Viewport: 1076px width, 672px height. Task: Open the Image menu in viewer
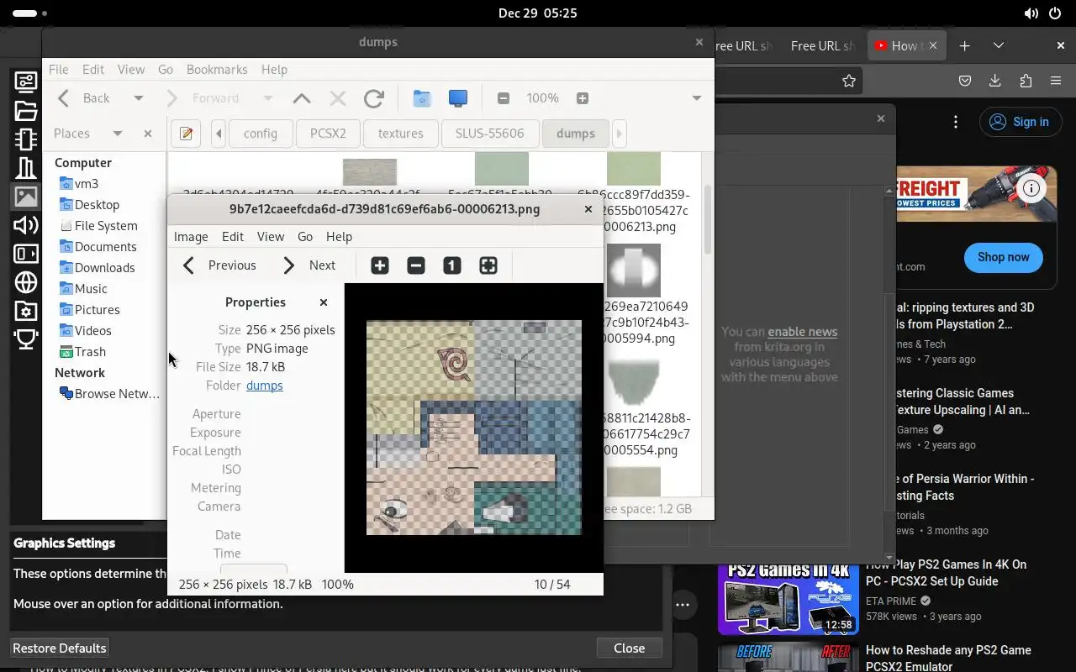click(x=191, y=237)
